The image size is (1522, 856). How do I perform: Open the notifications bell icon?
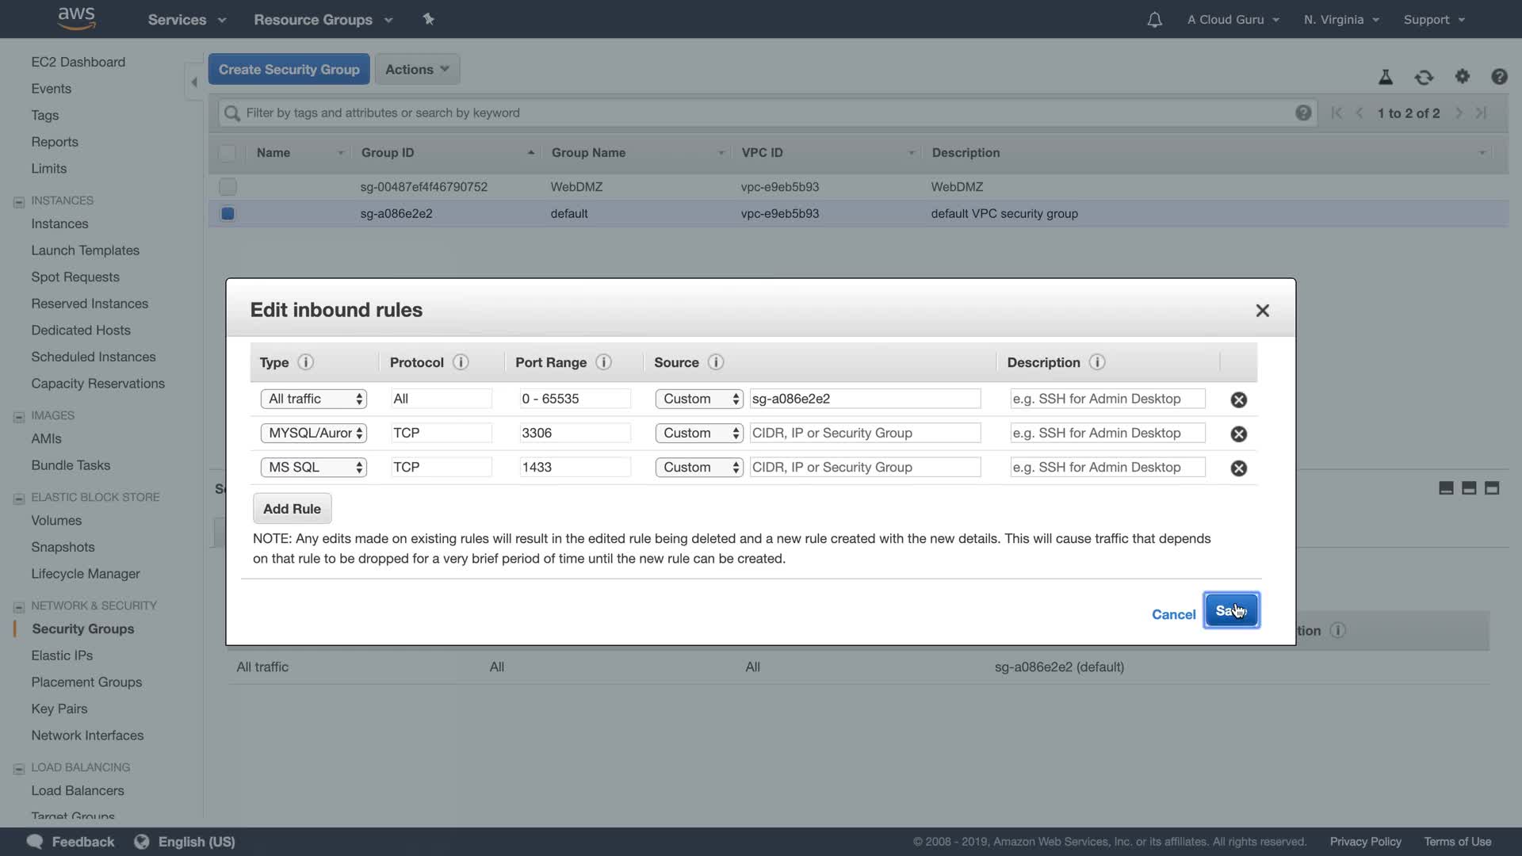[1154, 20]
